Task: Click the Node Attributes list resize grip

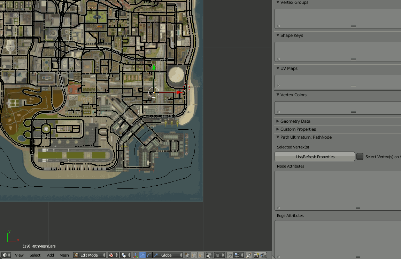Action: (x=358, y=208)
